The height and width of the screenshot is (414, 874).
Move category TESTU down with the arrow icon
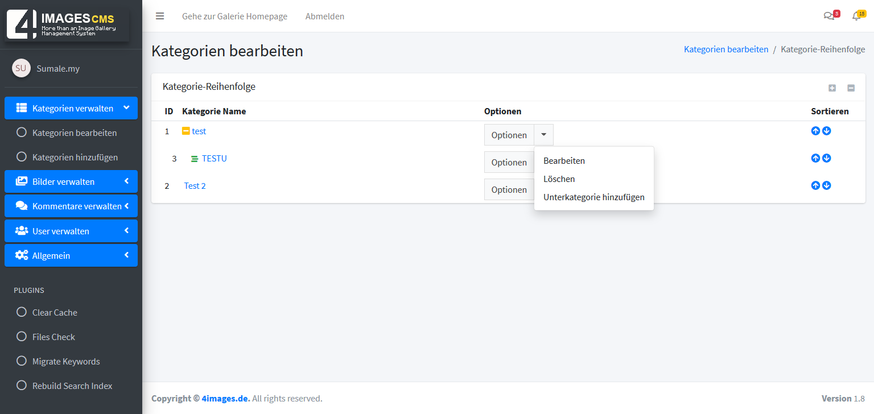(827, 158)
